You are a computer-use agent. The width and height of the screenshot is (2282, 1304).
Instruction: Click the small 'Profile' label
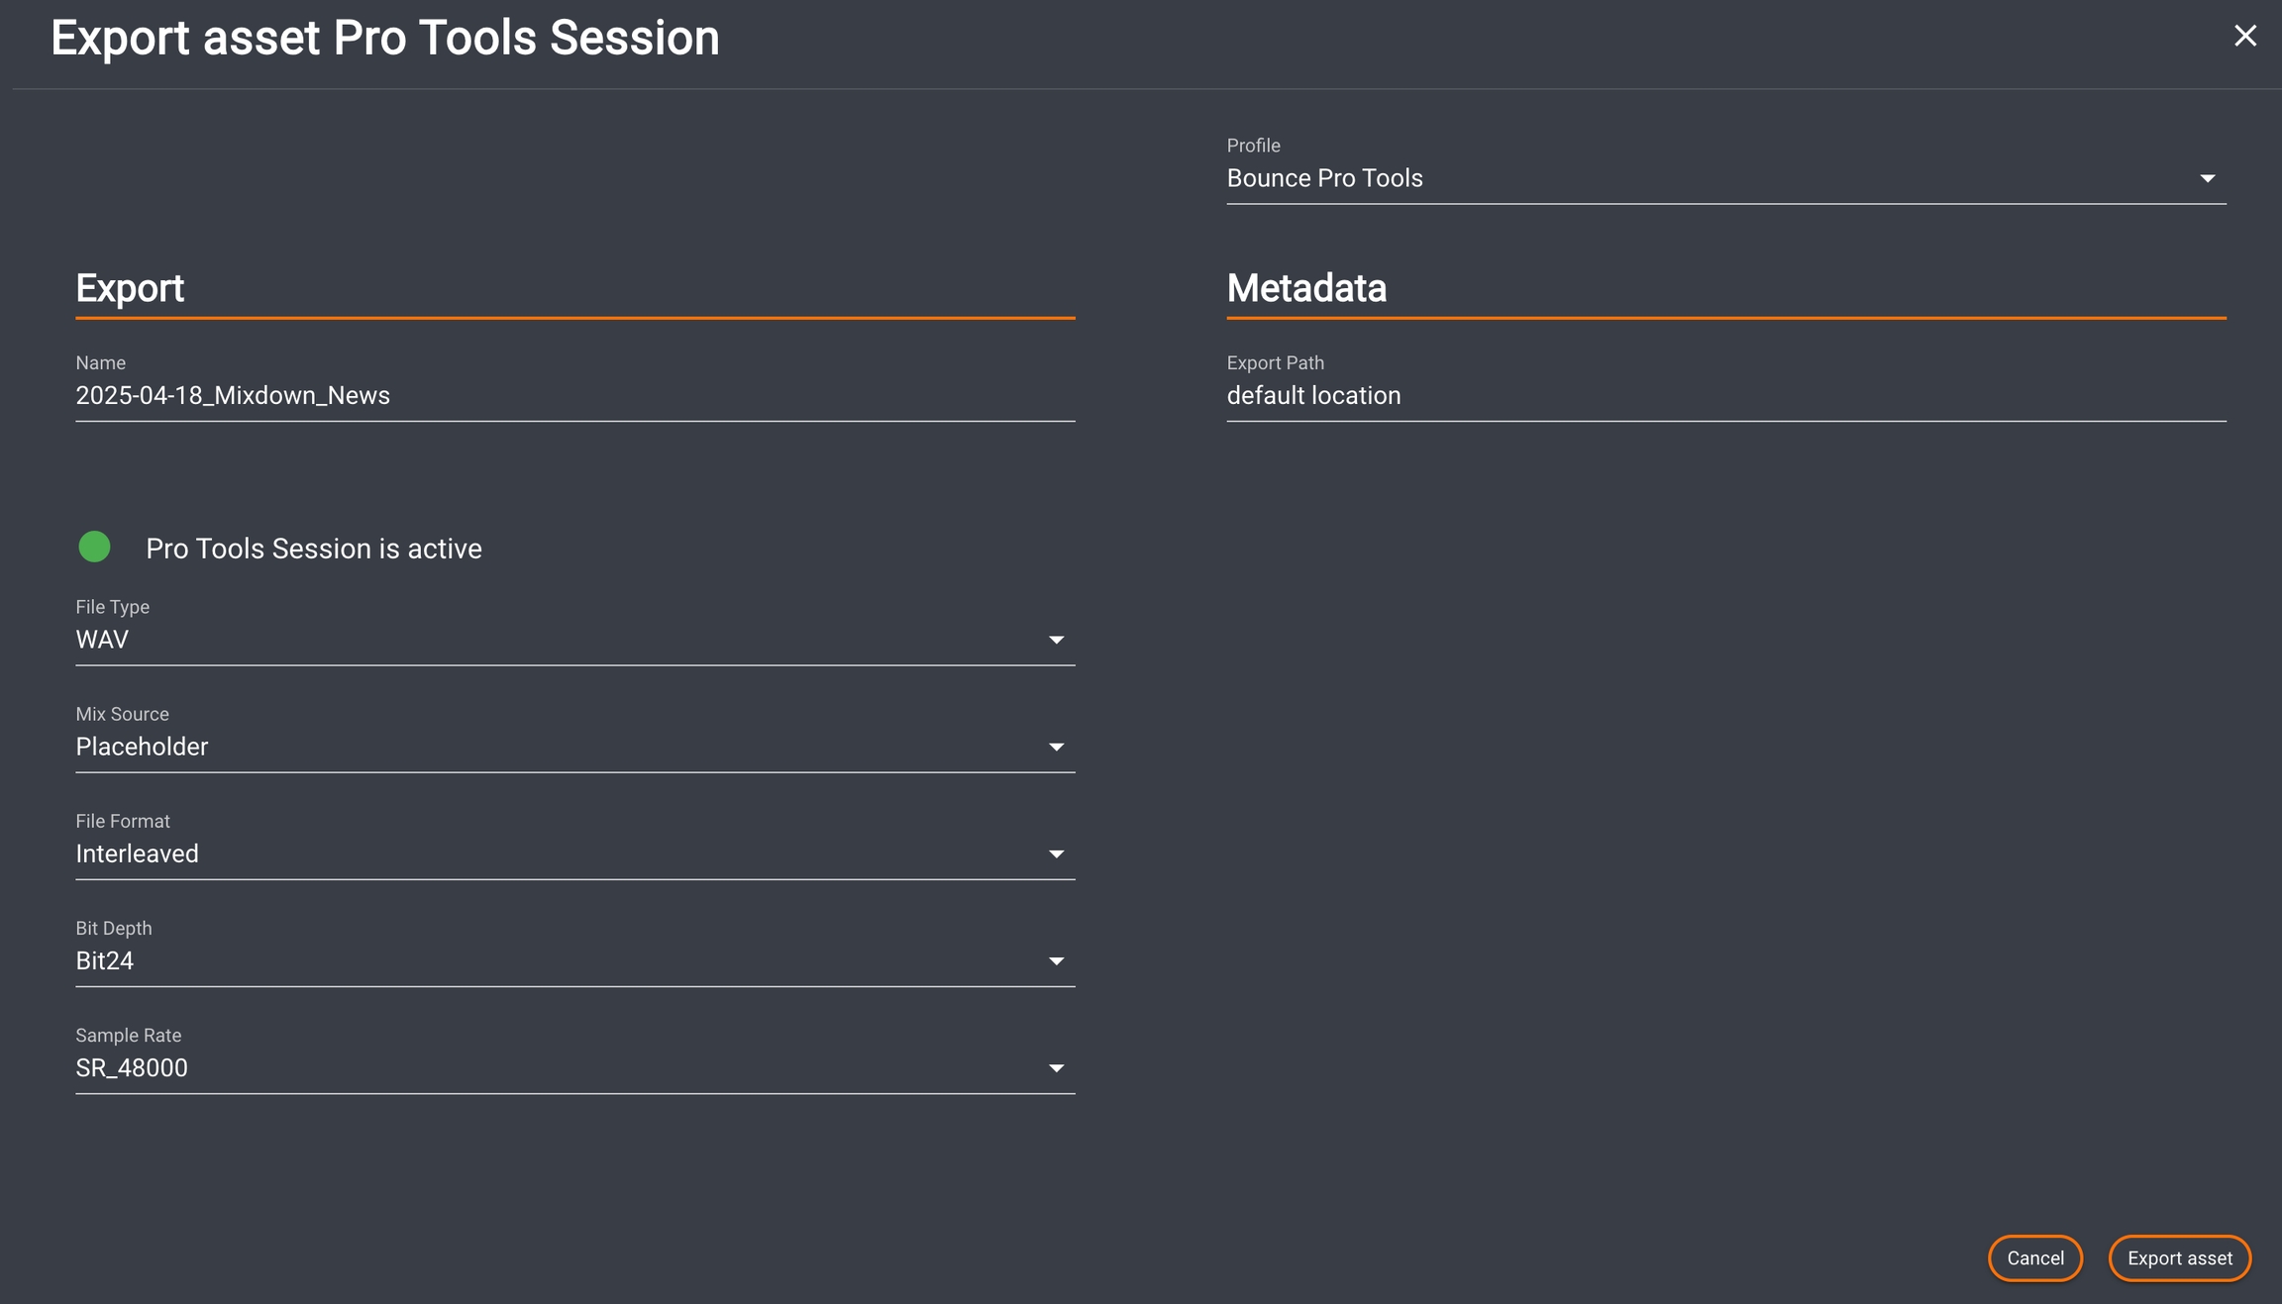(1253, 146)
